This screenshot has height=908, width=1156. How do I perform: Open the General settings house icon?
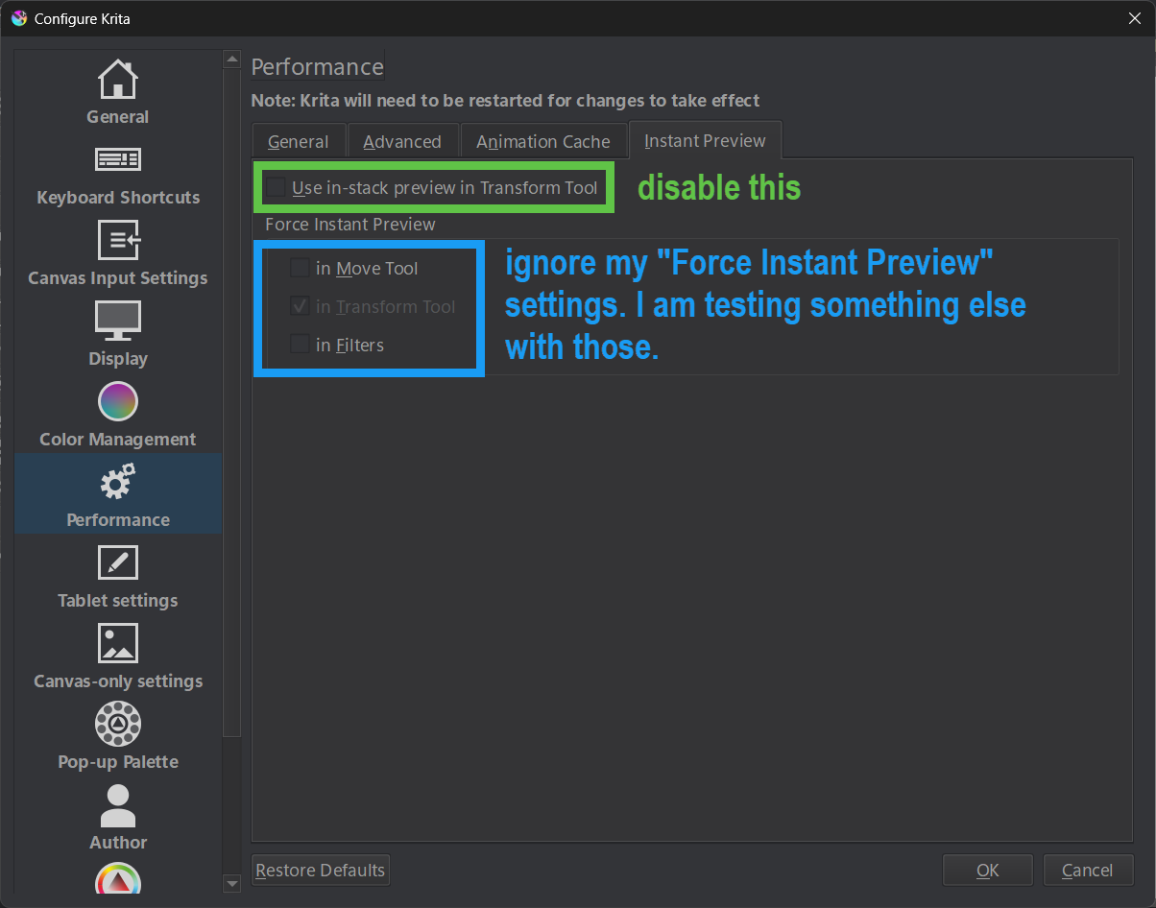[x=118, y=78]
